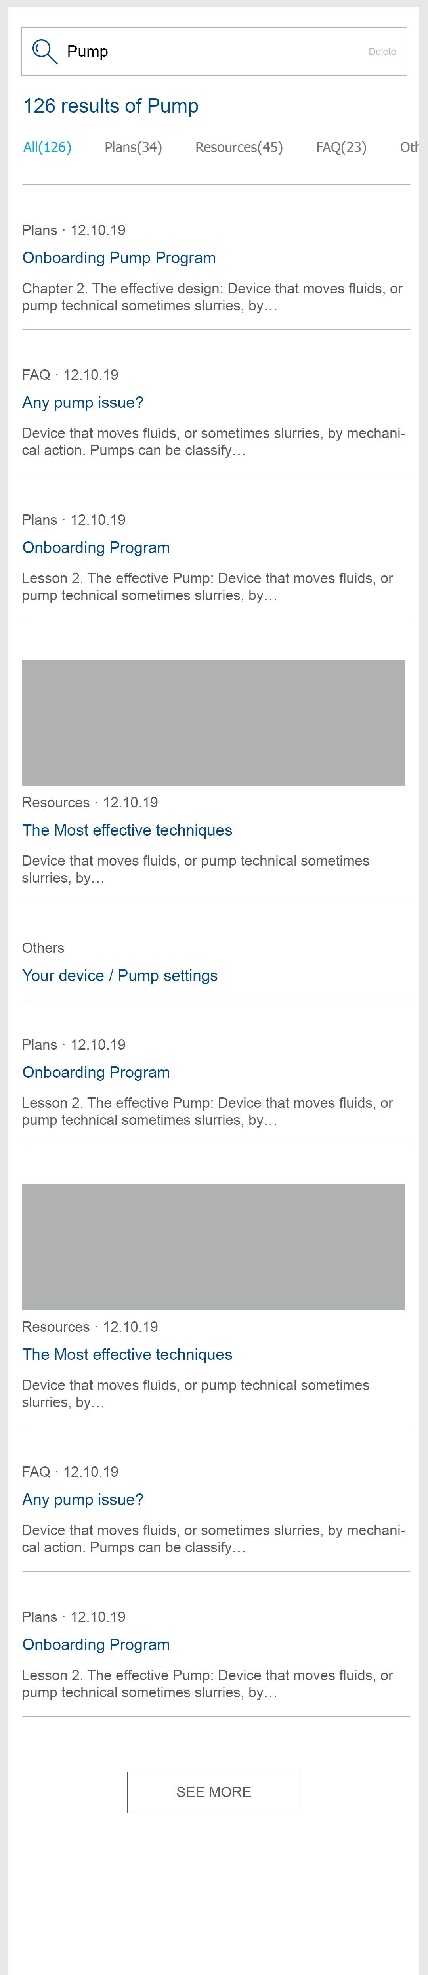This screenshot has height=1975, width=428.
Task: Click the magnifying glass search icon
Action: pos(44,52)
